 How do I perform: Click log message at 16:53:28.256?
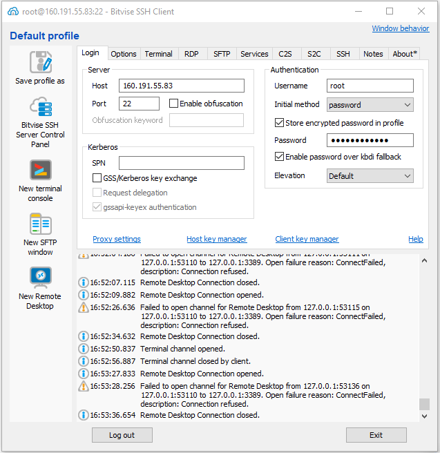click(263, 395)
